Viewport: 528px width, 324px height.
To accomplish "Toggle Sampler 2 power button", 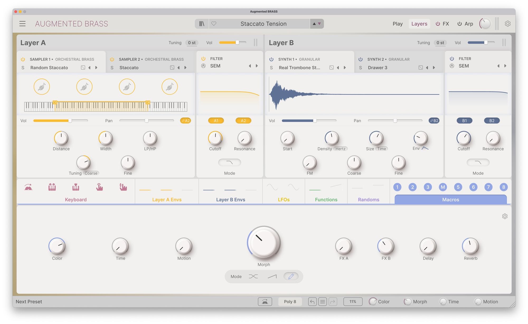I will tap(112, 59).
